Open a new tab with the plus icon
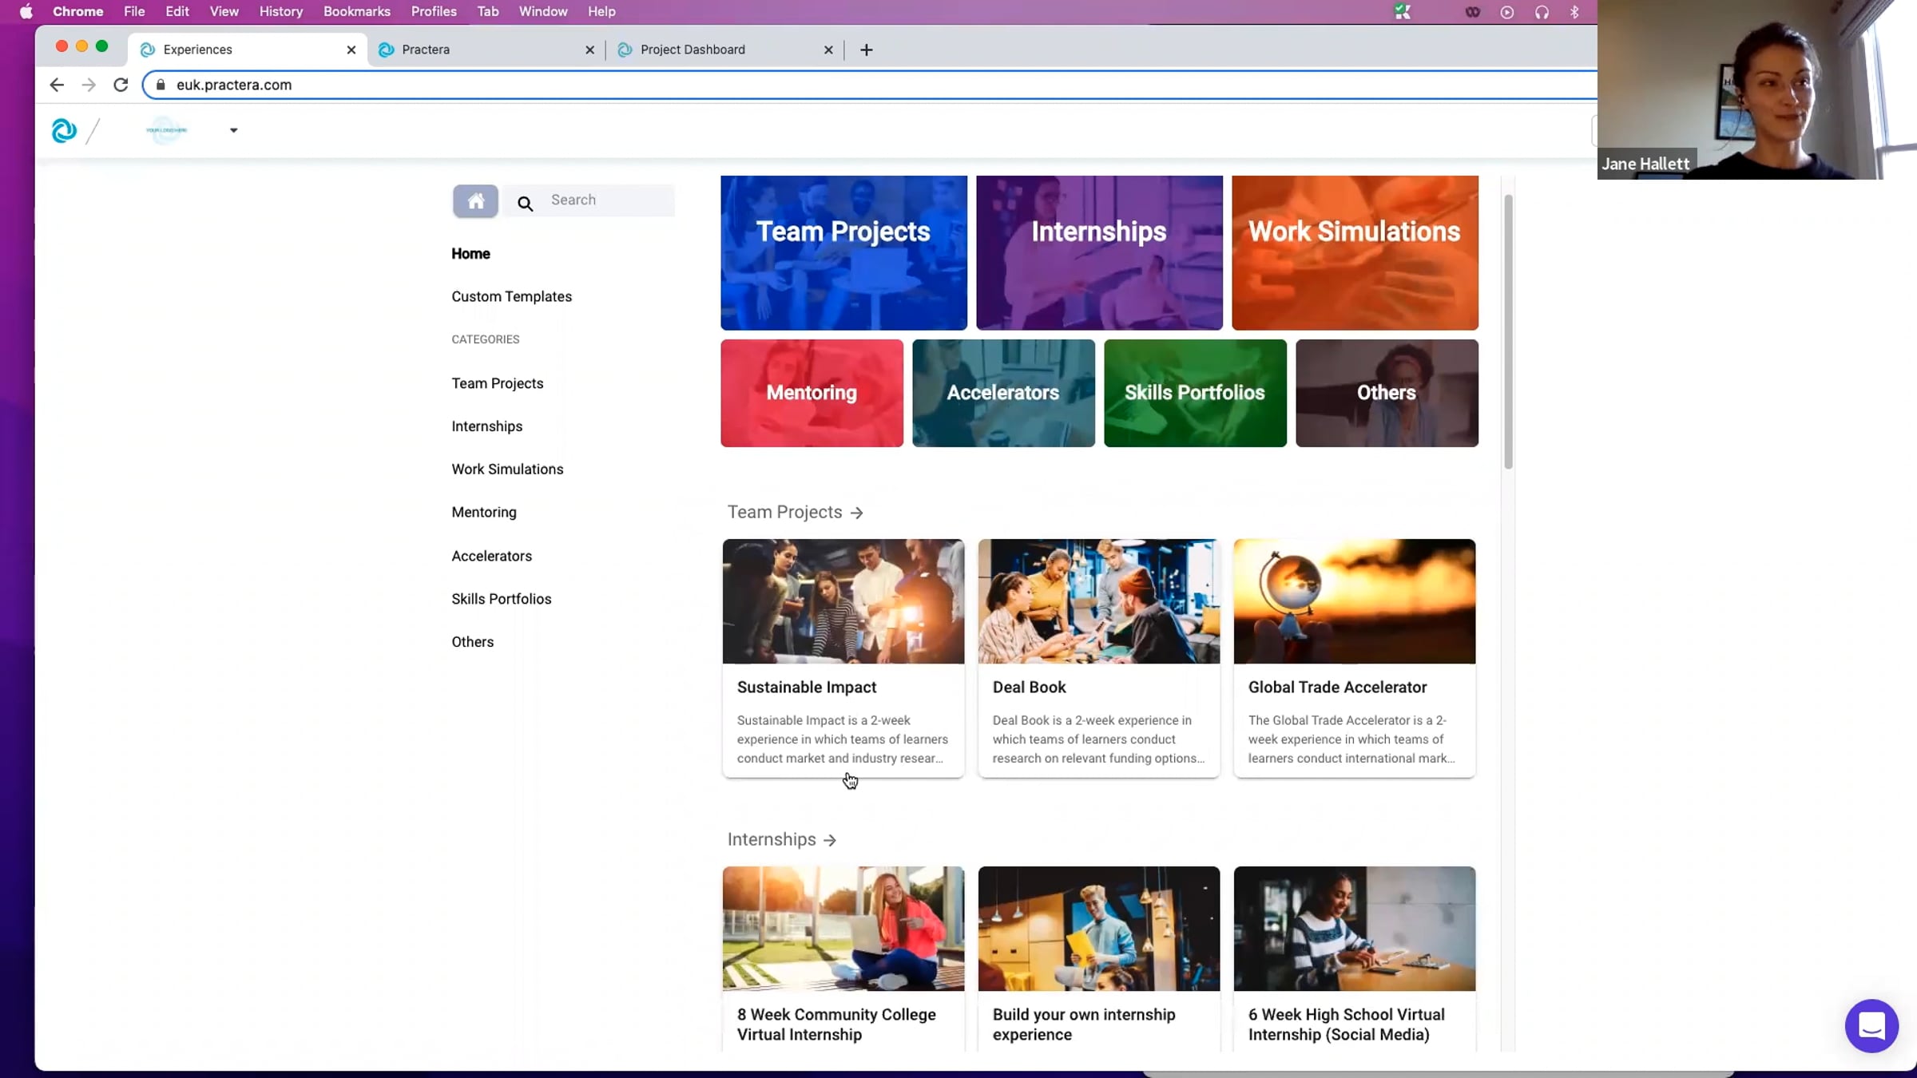This screenshot has width=1917, height=1078. (867, 50)
